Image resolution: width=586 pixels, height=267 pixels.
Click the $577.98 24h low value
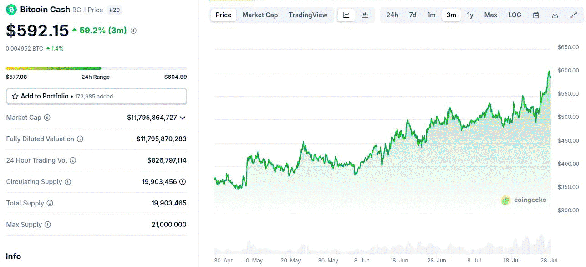(x=16, y=77)
